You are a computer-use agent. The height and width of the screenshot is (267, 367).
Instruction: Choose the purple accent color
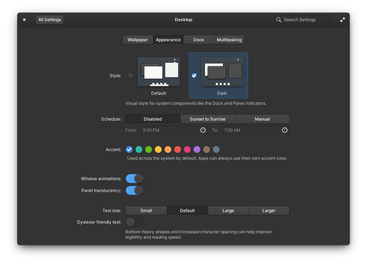point(197,149)
